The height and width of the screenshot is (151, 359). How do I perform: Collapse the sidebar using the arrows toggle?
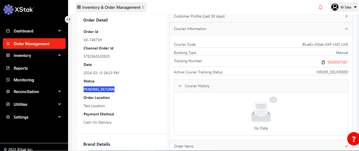[68, 19]
